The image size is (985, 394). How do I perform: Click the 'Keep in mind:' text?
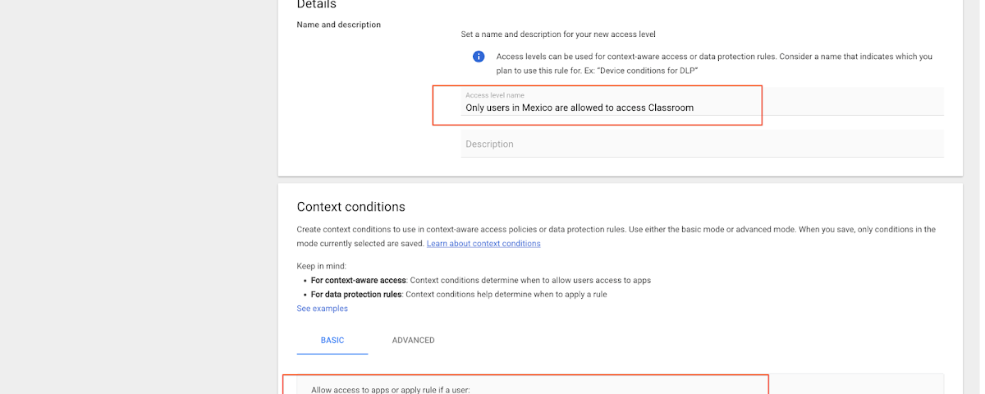pyautogui.click(x=322, y=266)
